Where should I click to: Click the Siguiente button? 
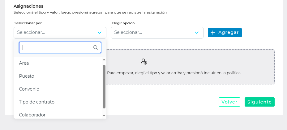(259, 102)
